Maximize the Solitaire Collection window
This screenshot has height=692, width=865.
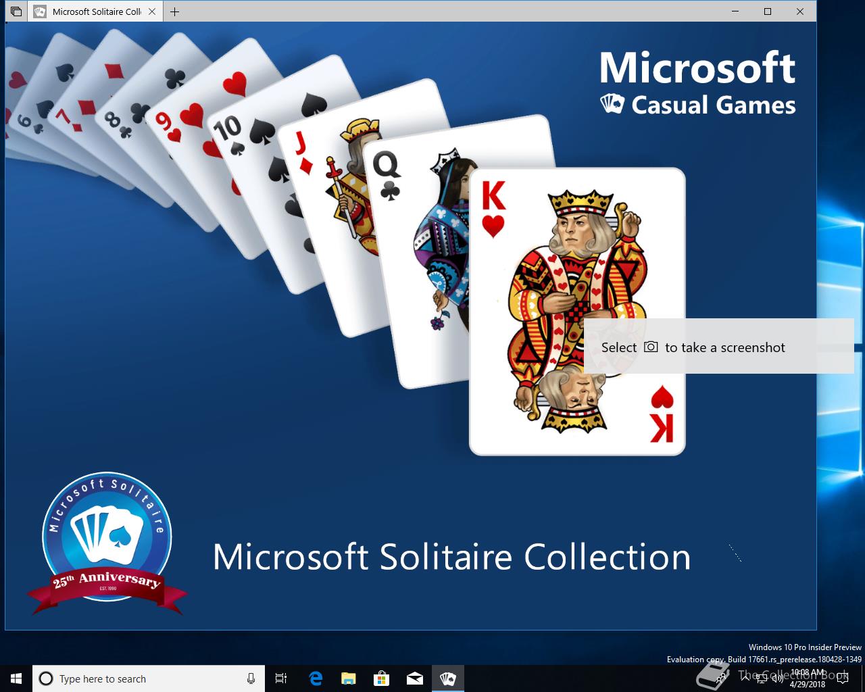768,11
